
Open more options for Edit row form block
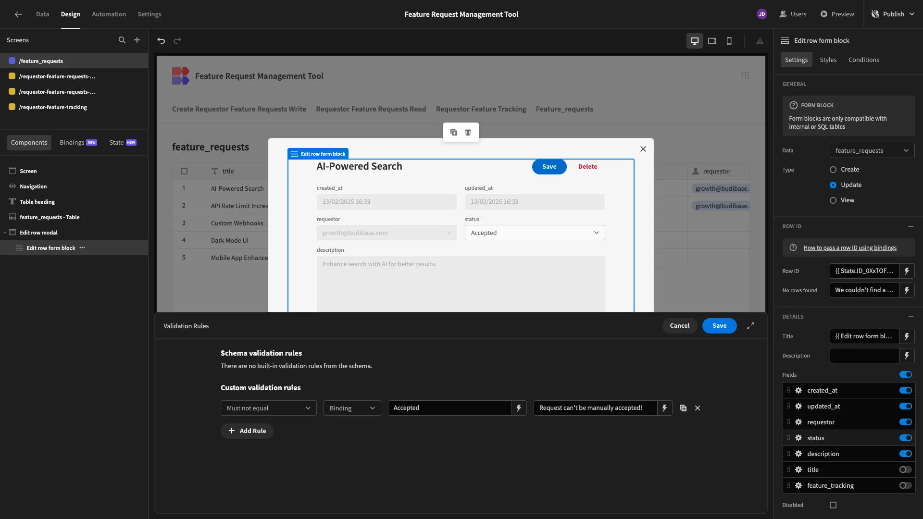point(82,247)
